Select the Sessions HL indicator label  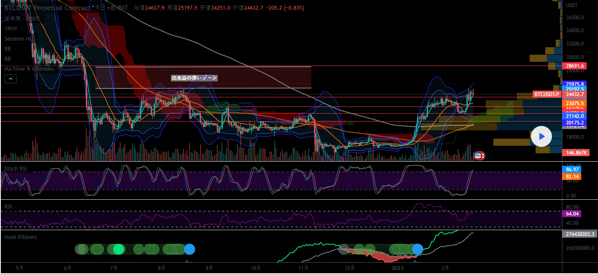tap(18, 39)
